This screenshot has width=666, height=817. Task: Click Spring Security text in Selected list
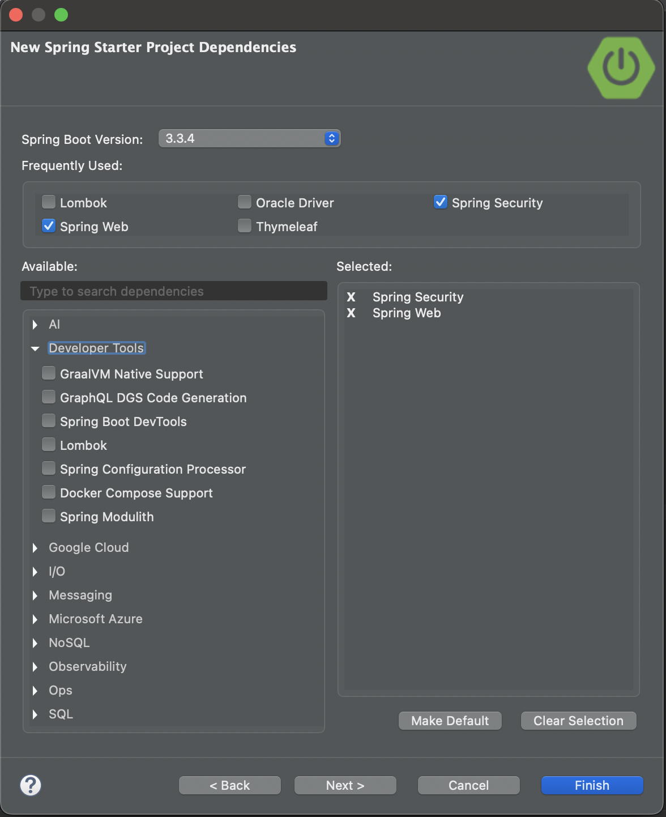click(x=418, y=297)
